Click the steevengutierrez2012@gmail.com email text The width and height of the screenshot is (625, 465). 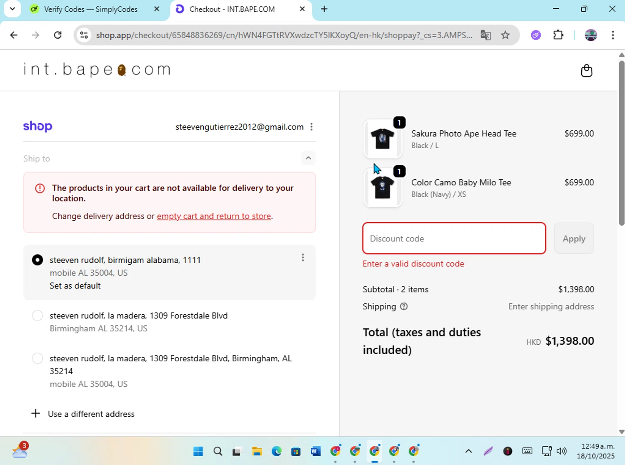click(240, 127)
